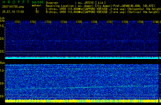This screenshot has height=105, width=161.
Task: Click the HROFFT title text
Action: pyautogui.click(x=16, y=2)
